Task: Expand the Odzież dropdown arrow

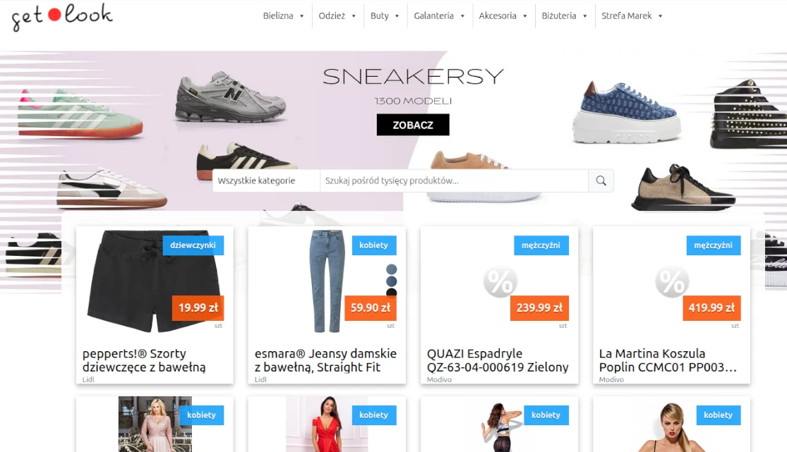Action: coord(354,16)
